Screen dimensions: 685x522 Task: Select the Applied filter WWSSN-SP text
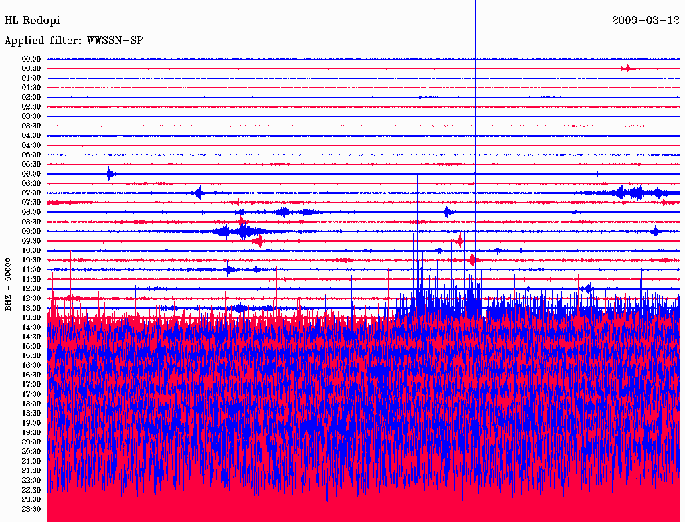pyautogui.click(x=74, y=41)
